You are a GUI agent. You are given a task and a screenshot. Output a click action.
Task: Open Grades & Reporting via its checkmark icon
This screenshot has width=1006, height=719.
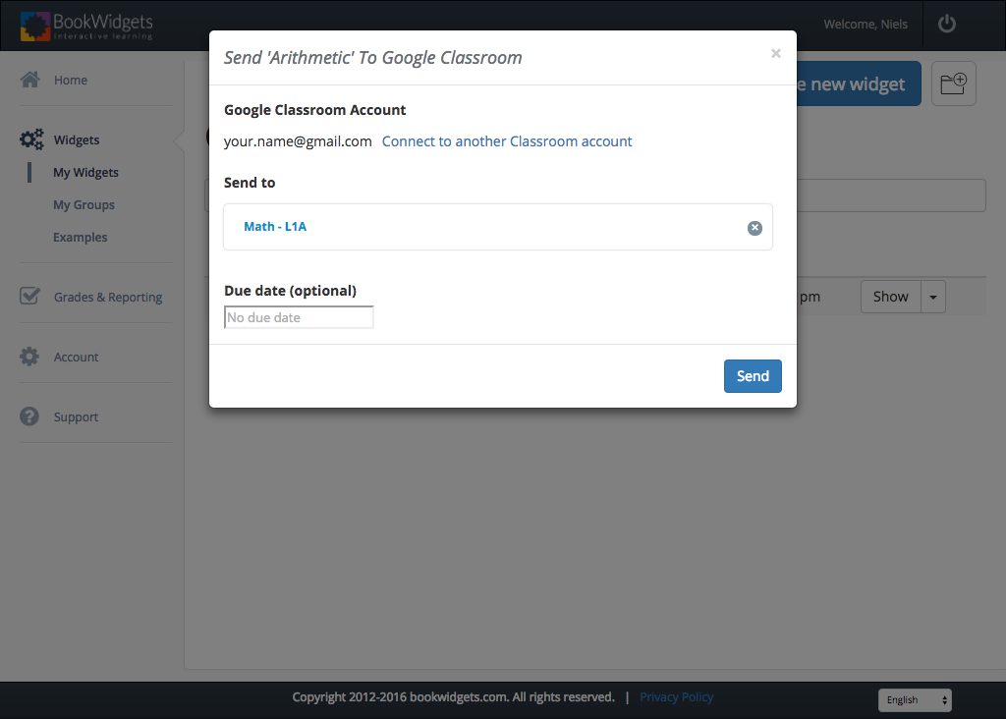click(29, 295)
